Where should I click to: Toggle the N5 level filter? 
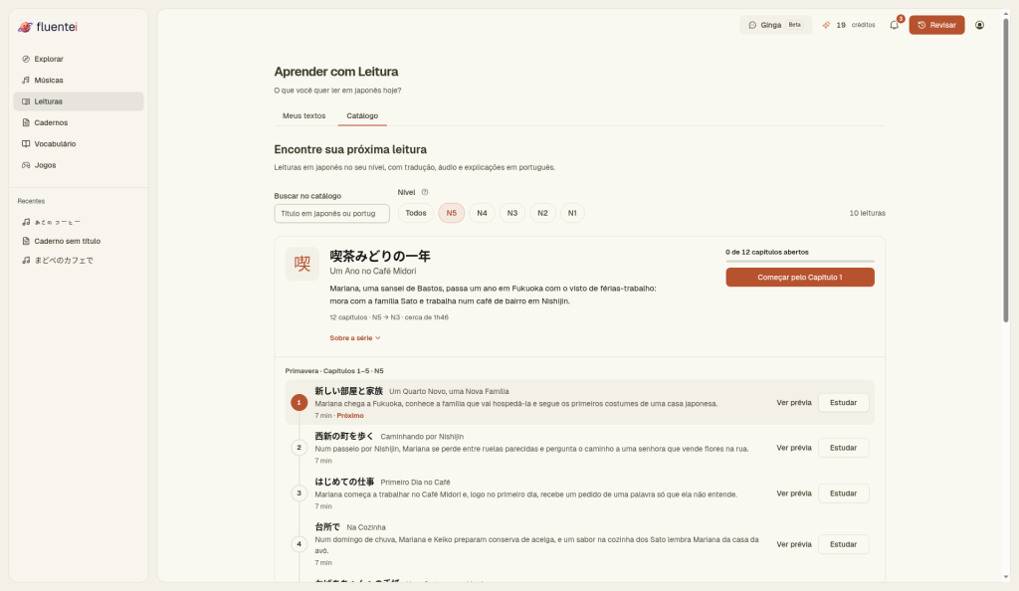pyautogui.click(x=452, y=213)
